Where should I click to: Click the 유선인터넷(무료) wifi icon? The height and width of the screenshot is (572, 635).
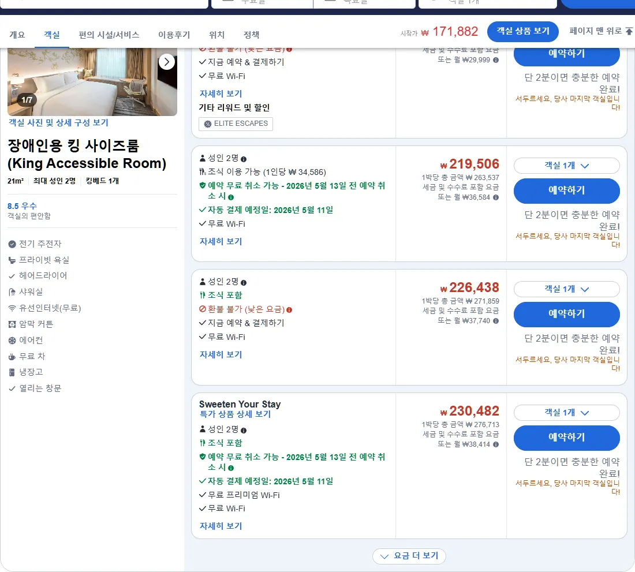click(12, 308)
